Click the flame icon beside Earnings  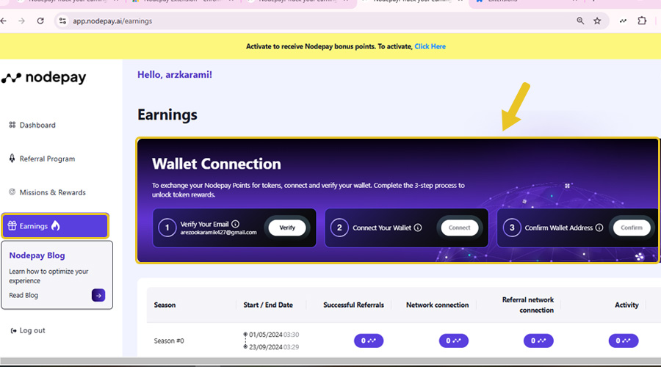click(55, 225)
